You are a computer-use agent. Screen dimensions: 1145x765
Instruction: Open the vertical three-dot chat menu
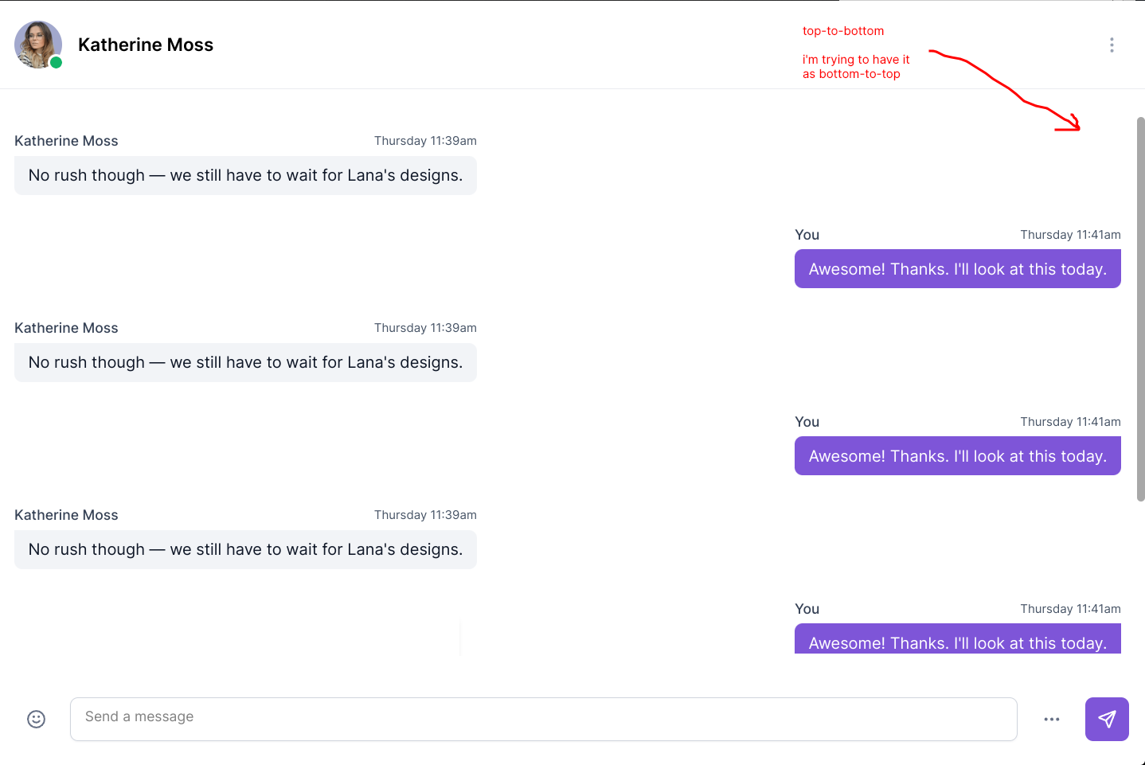[x=1112, y=45]
